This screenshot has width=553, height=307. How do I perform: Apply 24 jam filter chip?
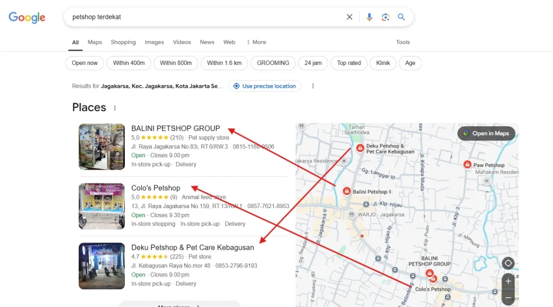coord(313,63)
